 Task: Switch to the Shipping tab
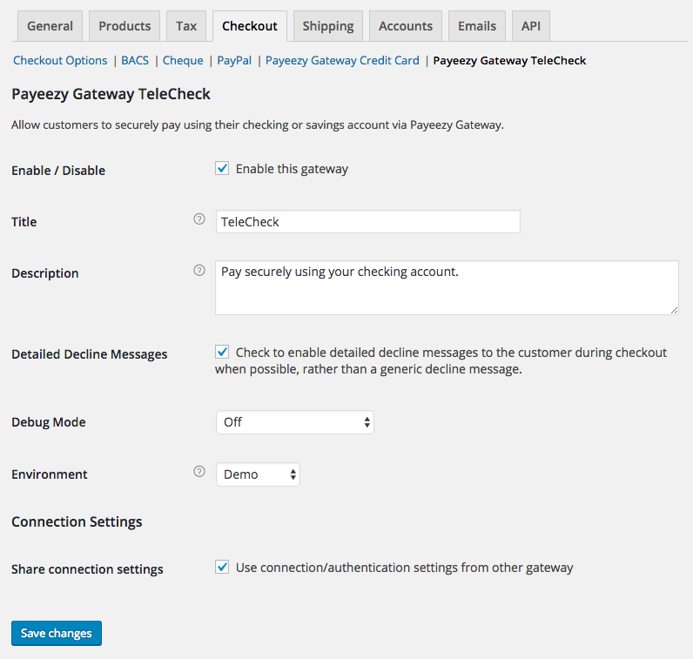pyautogui.click(x=328, y=26)
